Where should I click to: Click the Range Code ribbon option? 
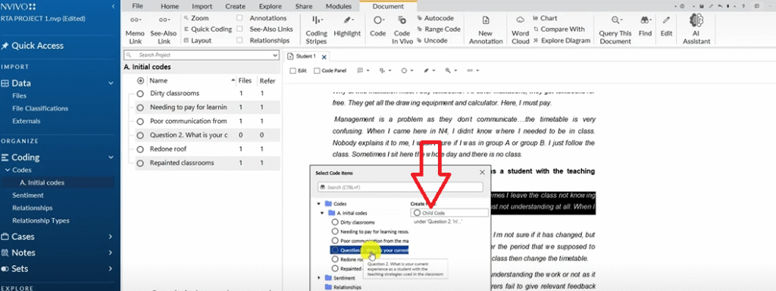coord(439,30)
